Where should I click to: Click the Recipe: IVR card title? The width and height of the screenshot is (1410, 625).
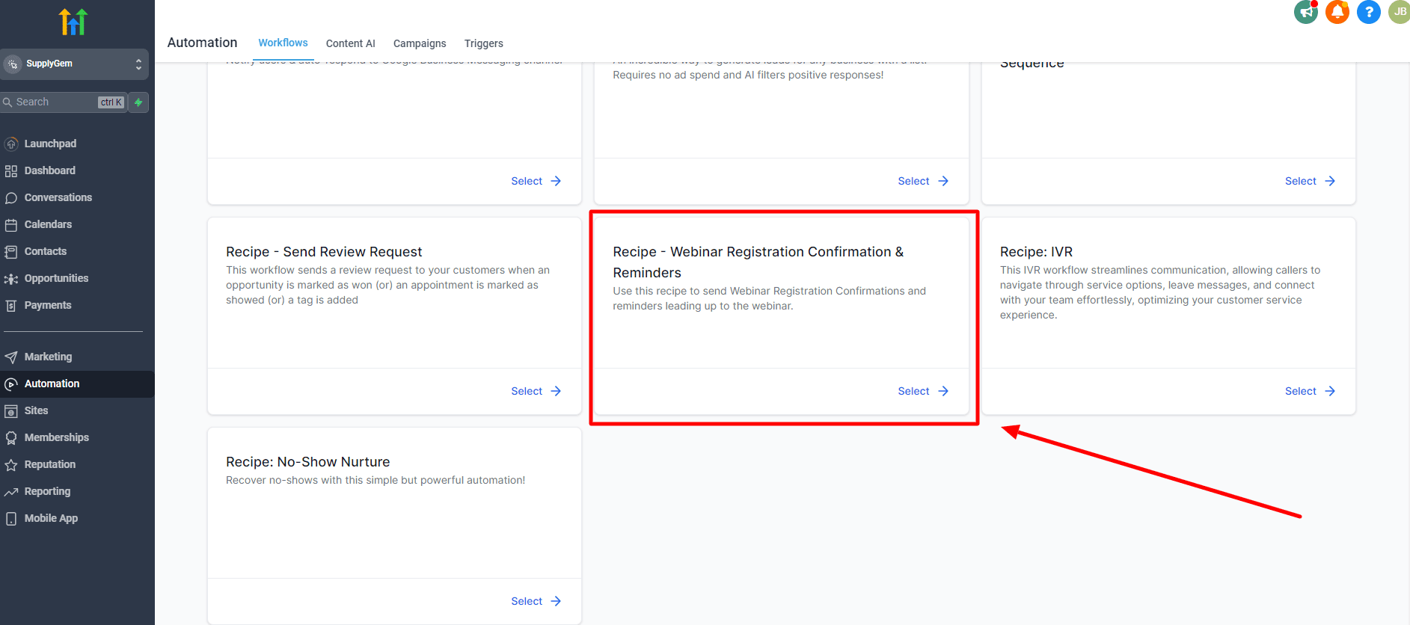click(1036, 252)
